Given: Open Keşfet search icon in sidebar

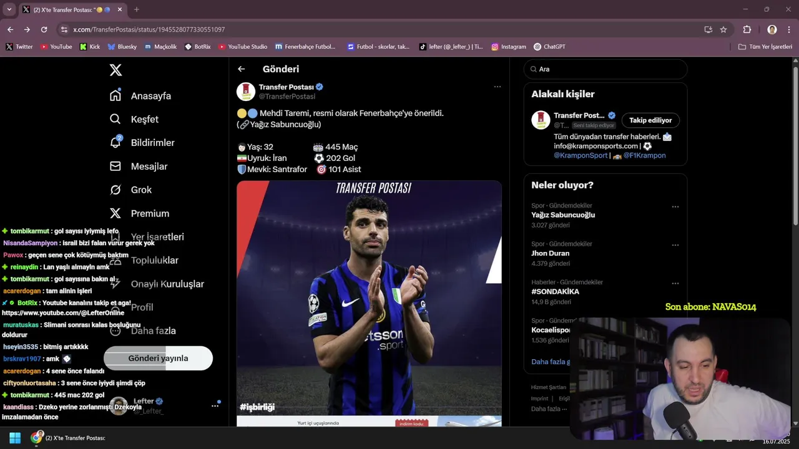Looking at the screenshot, I should (x=115, y=119).
